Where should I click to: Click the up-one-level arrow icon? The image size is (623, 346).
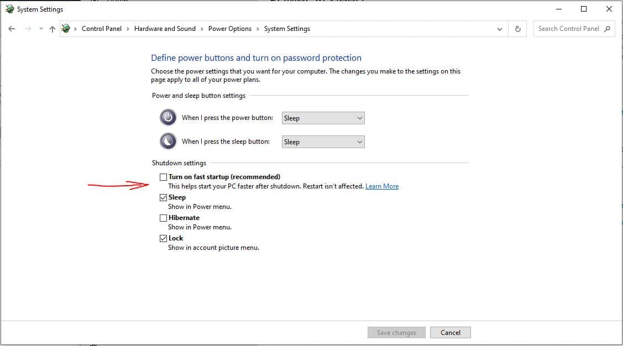click(53, 29)
